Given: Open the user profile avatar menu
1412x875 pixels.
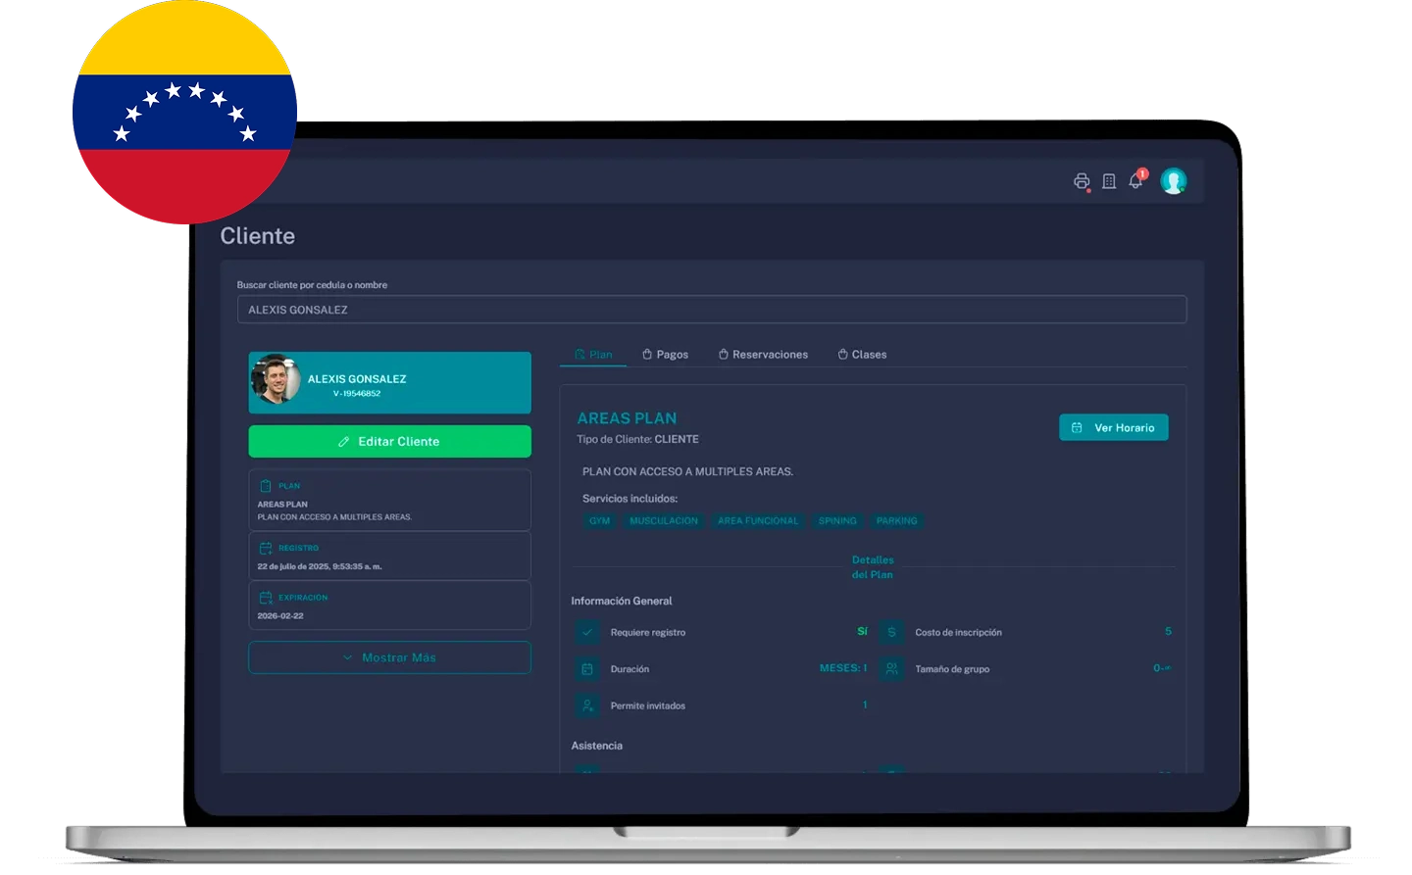Looking at the screenshot, I should (1174, 180).
